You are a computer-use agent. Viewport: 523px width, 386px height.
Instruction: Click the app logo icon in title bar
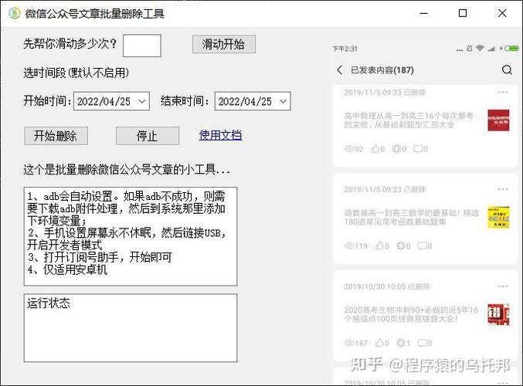click(x=15, y=13)
